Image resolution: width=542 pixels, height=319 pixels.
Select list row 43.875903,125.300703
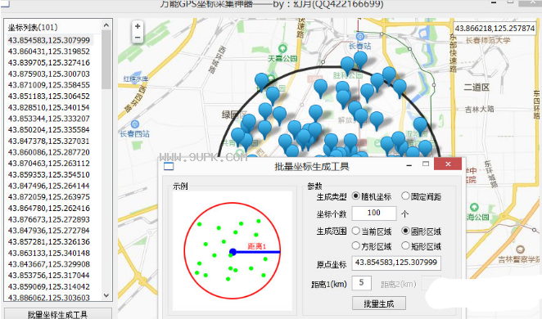tap(49, 74)
